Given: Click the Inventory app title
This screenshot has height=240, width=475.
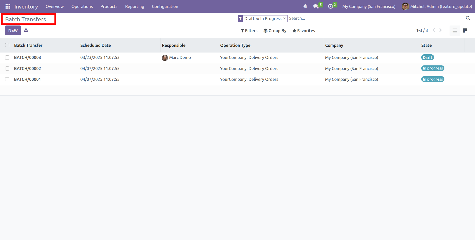Looking at the screenshot, I should 26,6.
